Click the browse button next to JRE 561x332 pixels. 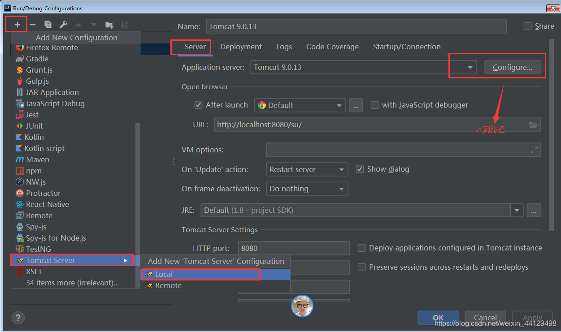pos(534,210)
